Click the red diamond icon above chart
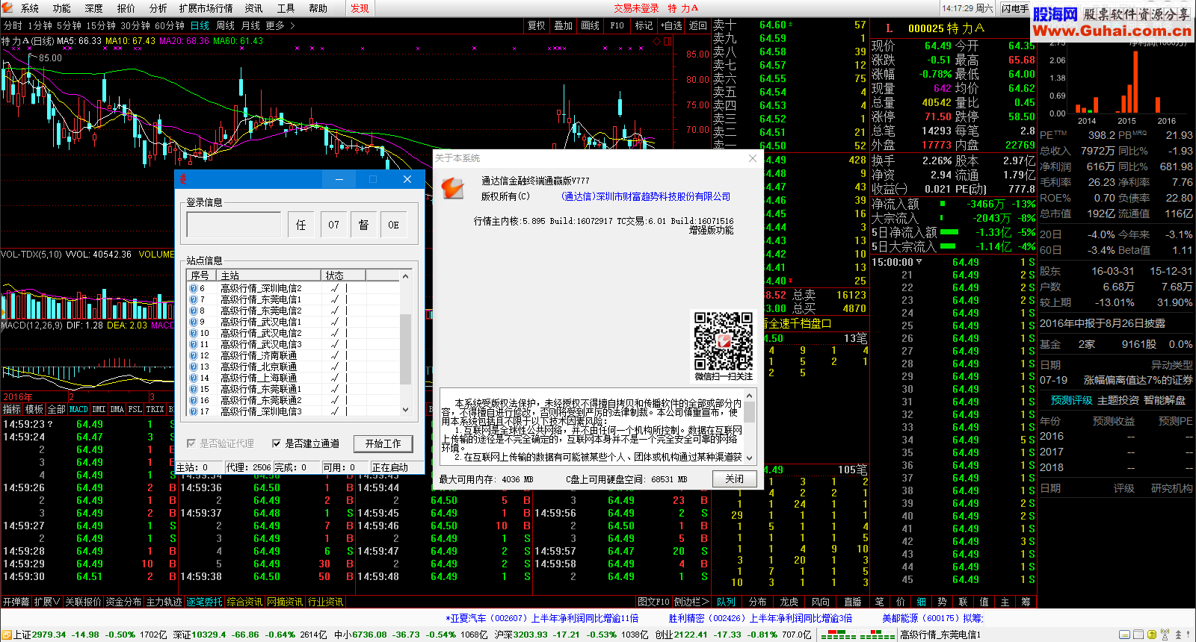1196x642 pixels. pos(656,41)
